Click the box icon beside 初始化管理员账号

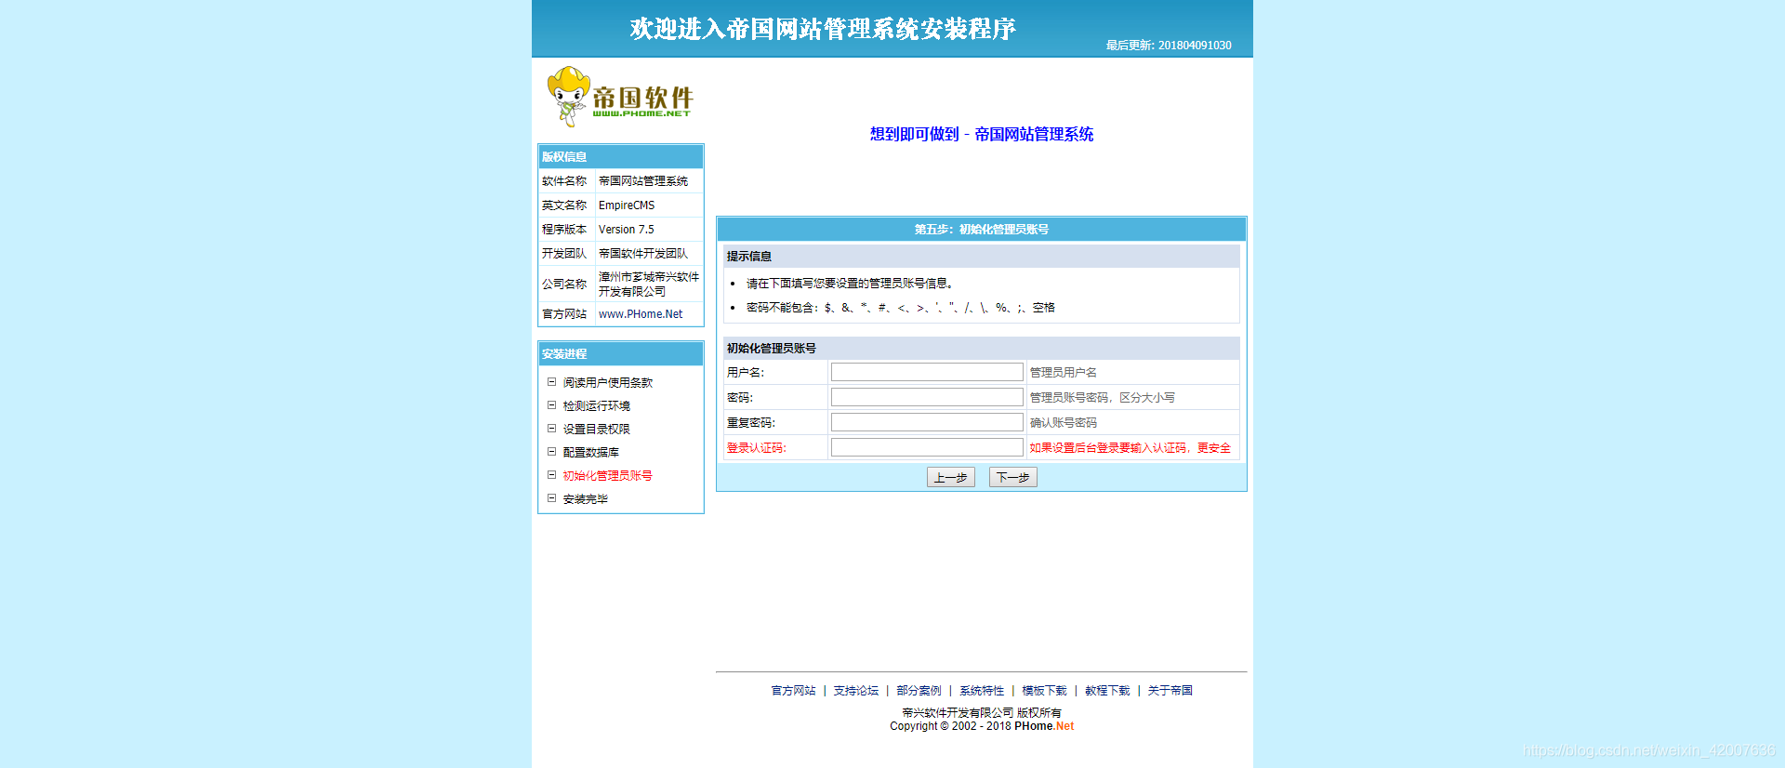[x=551, y=475]
